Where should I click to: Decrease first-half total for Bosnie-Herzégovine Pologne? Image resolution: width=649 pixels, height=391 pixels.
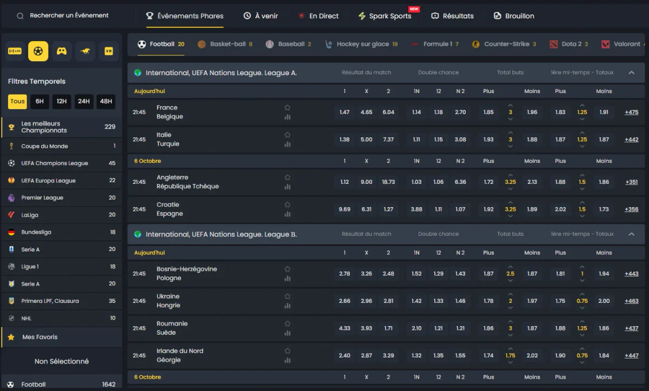click(582, 280)
